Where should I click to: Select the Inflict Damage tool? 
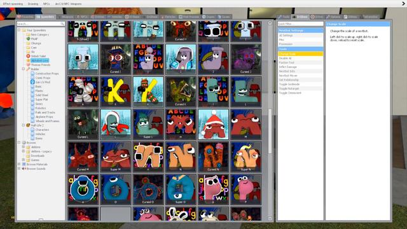point(301,67)
